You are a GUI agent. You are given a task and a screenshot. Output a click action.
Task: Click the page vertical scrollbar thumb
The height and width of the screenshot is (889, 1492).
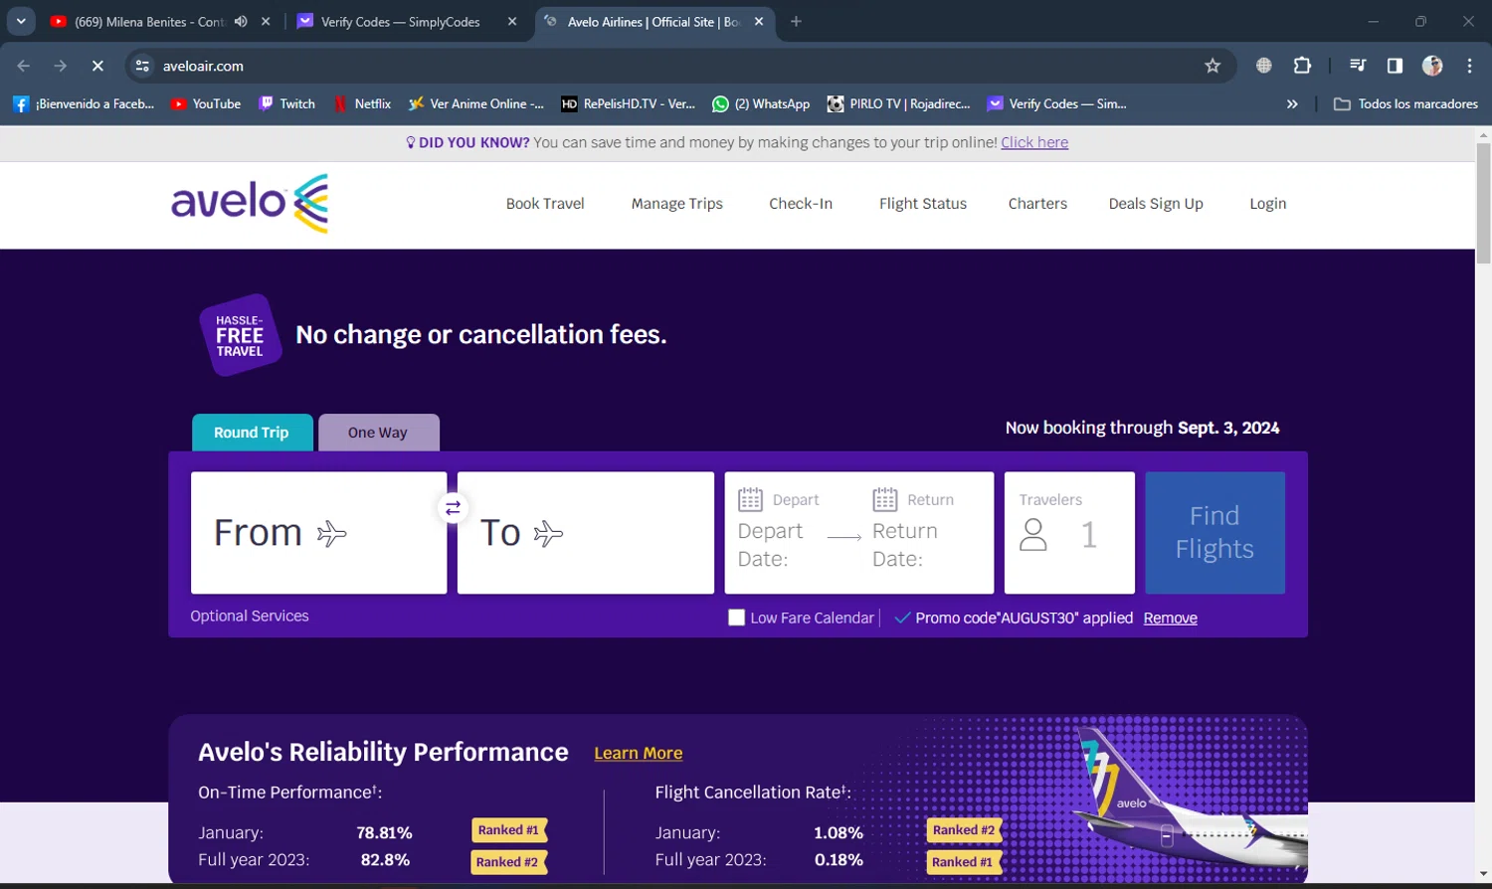click(x=1483, y=203)
